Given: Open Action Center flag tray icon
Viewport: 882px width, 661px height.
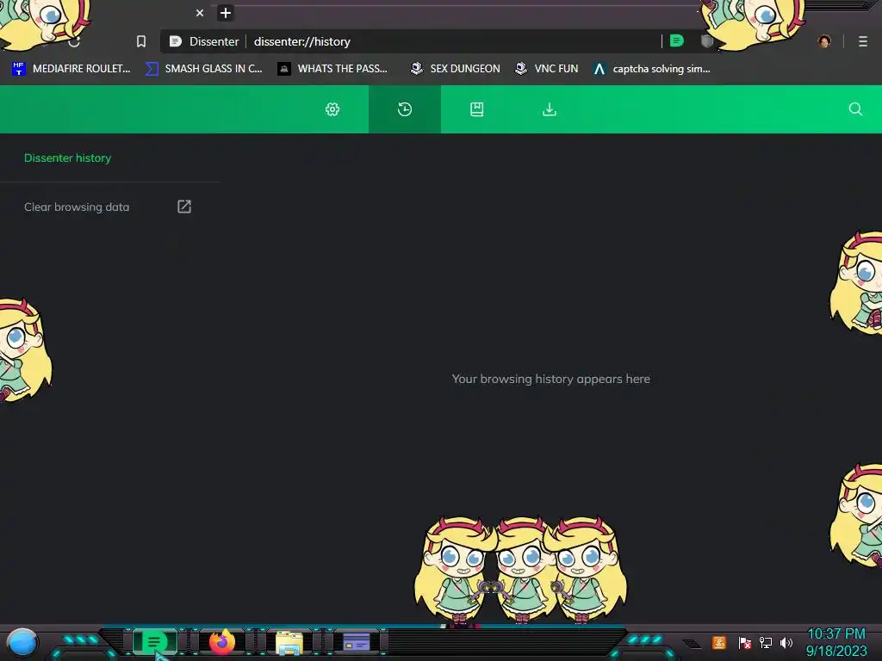Looking at the screenshot, I should 744,642.
